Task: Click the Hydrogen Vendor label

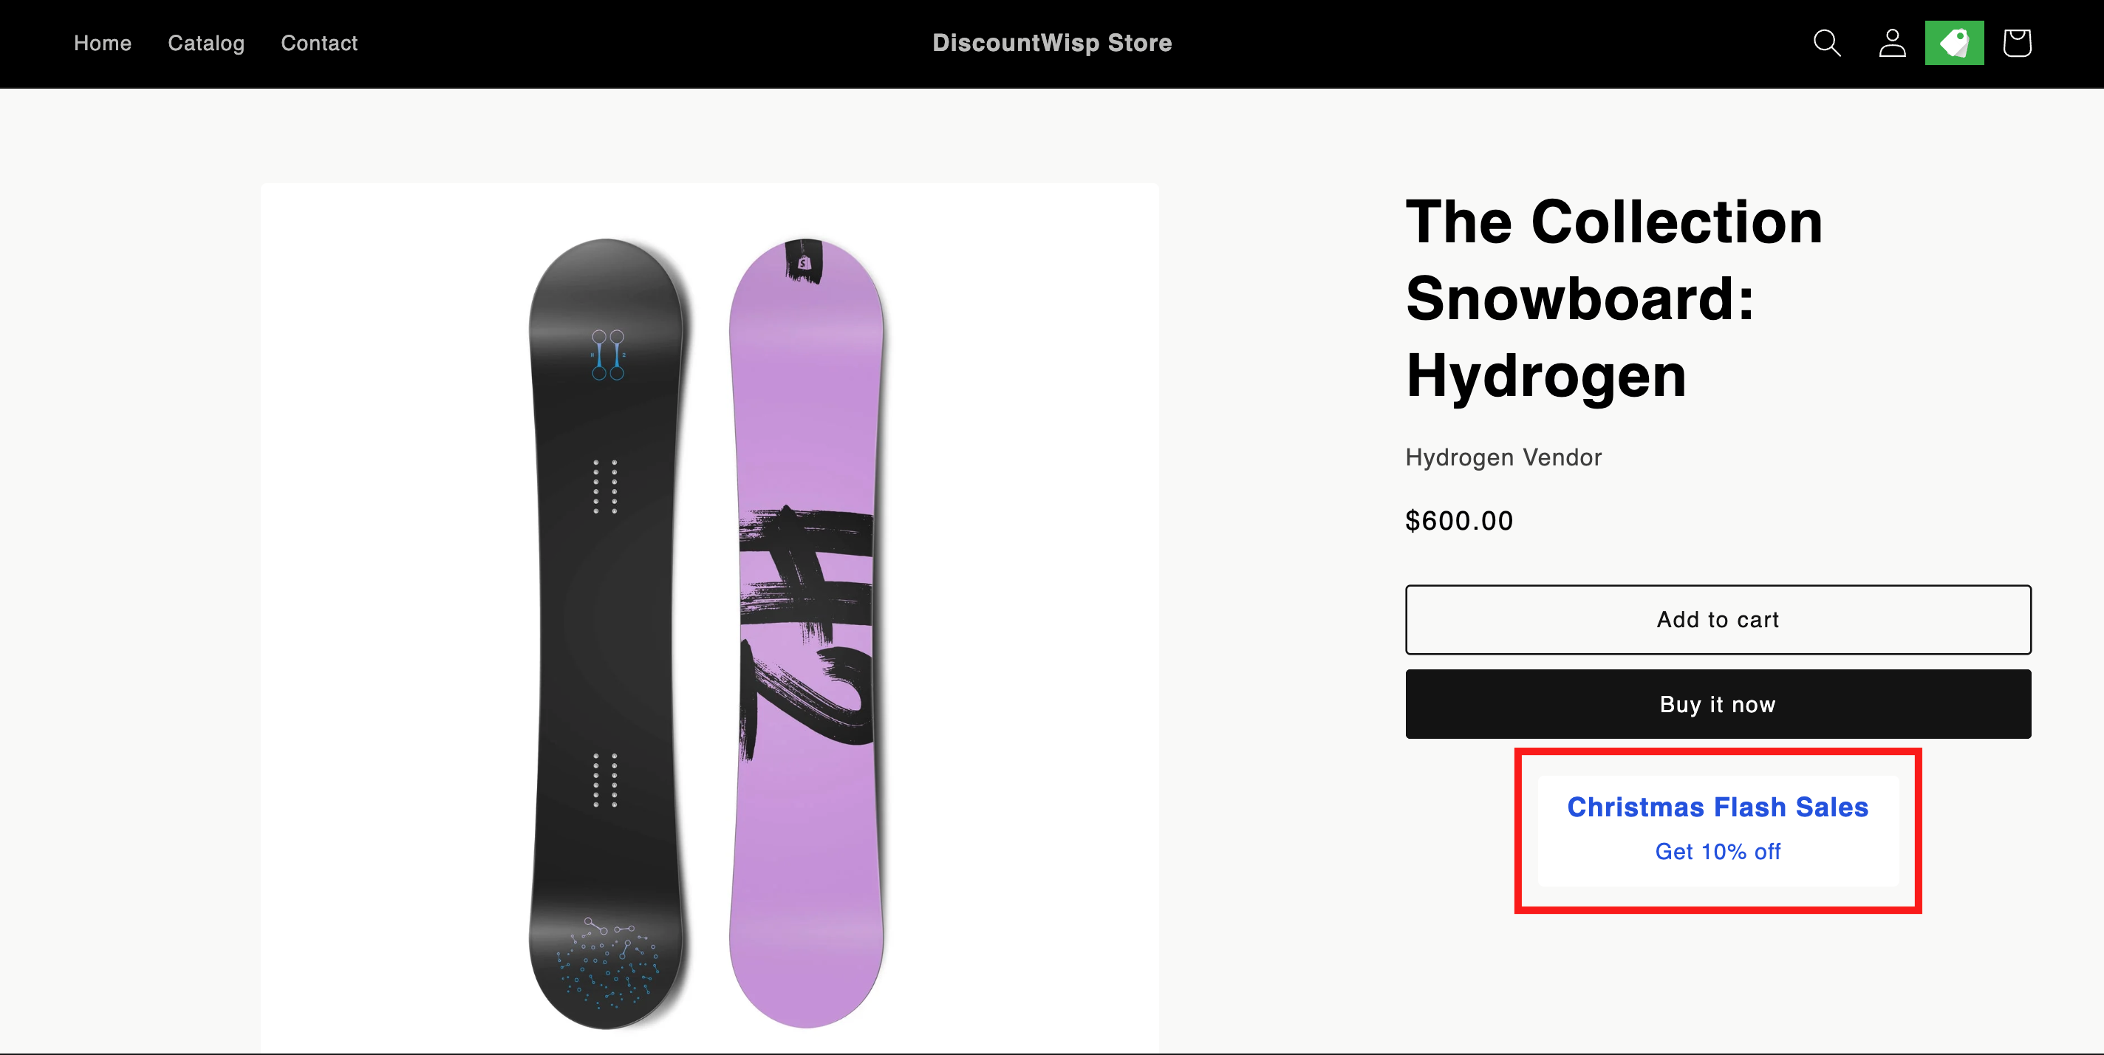Action: pyautogui.click(x=1503, y=457)
